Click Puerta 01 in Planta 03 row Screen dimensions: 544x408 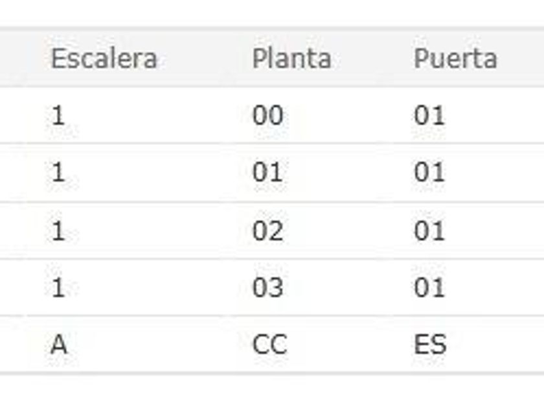429,288
